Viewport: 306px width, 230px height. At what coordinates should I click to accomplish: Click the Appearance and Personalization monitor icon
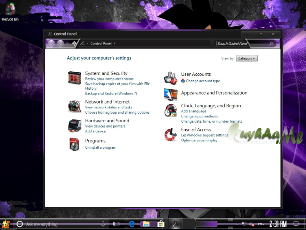point(171,95)
